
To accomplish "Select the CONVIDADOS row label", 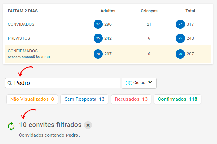I will 21,24.
